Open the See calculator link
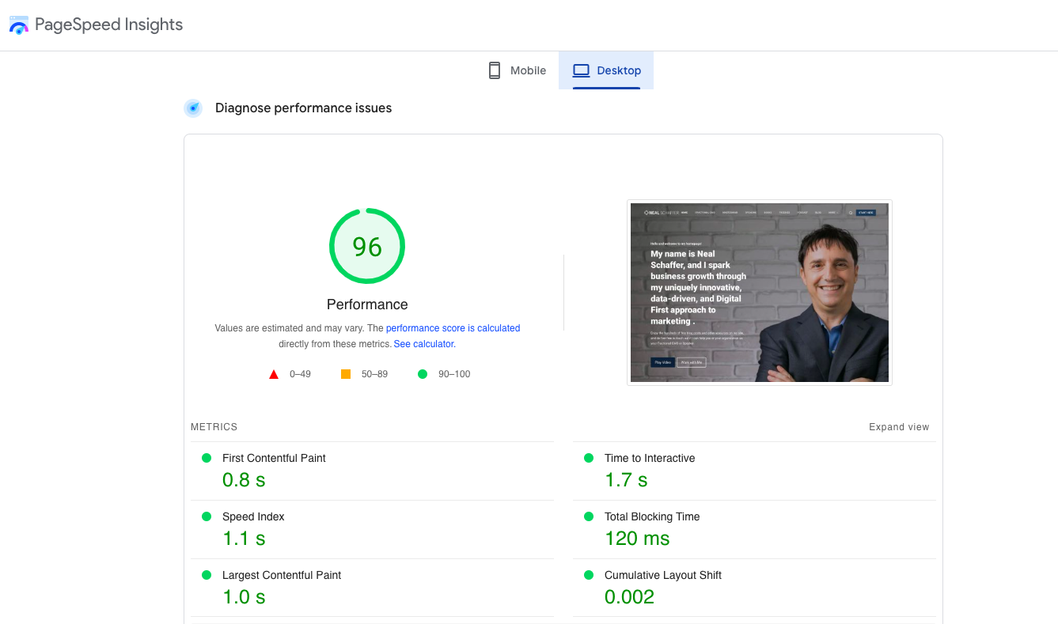The width and height of the screenshot is (1058, 624). coord(425,344)
